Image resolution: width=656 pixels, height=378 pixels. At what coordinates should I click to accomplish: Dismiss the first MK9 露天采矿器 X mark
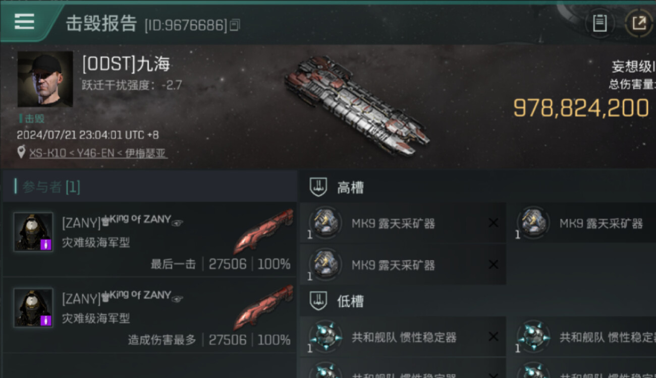click(x=493, y=223)
